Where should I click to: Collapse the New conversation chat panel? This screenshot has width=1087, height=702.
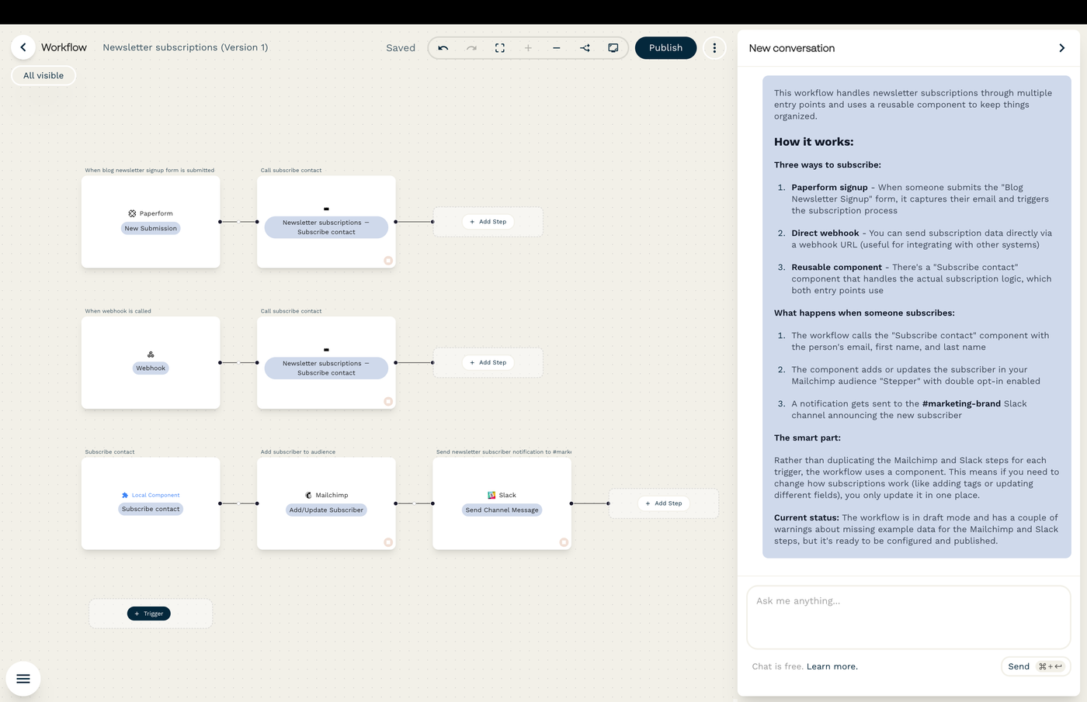tap(1061, 48)
